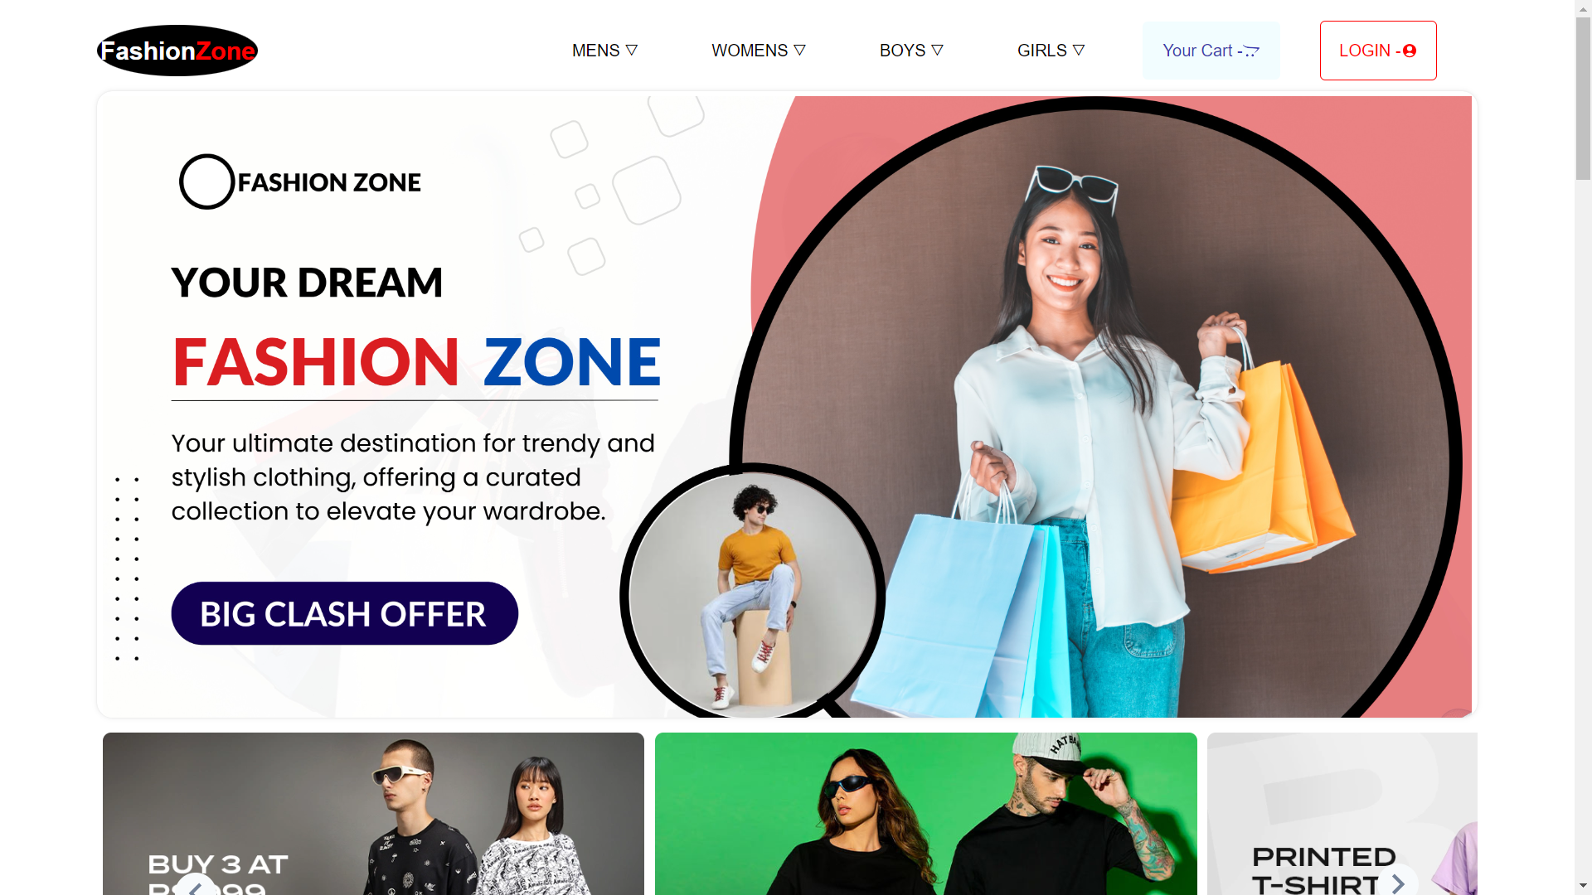Click the previous arrow on product carousel
Image resolution: width=1592 pixels, height=895 pixels.
[x=196, y=887]
